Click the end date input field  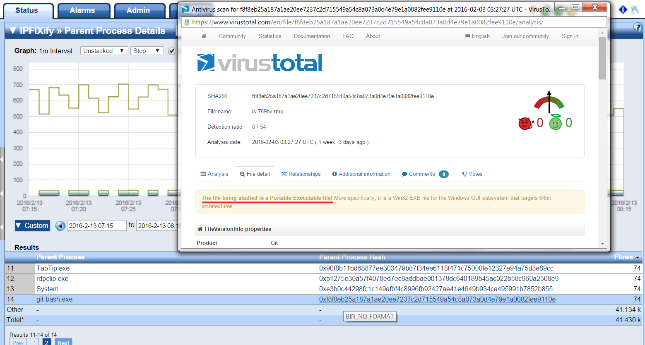[157, 225]
